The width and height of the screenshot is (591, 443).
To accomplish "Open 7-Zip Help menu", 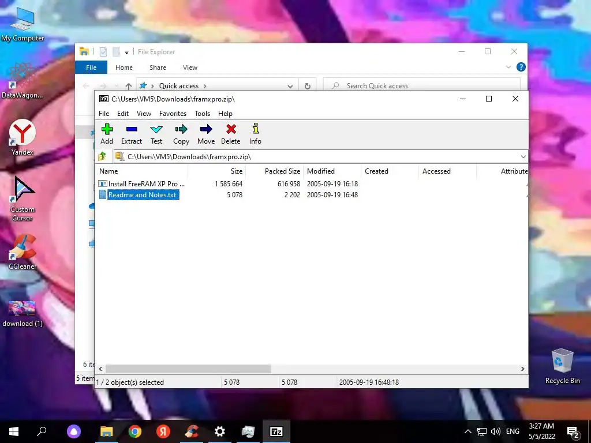I will click(225, 114).
